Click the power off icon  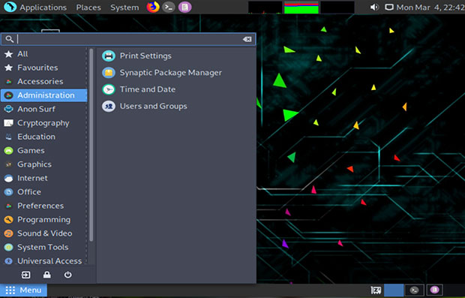click(x=68, y=275)
